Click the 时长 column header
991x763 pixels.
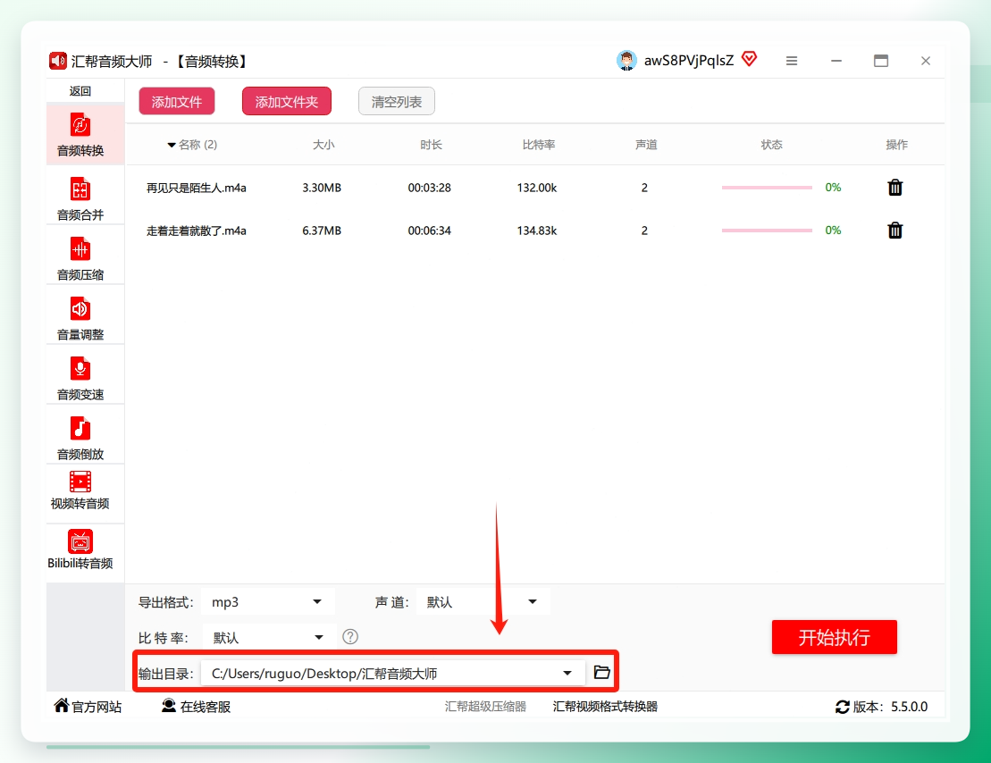431,145
